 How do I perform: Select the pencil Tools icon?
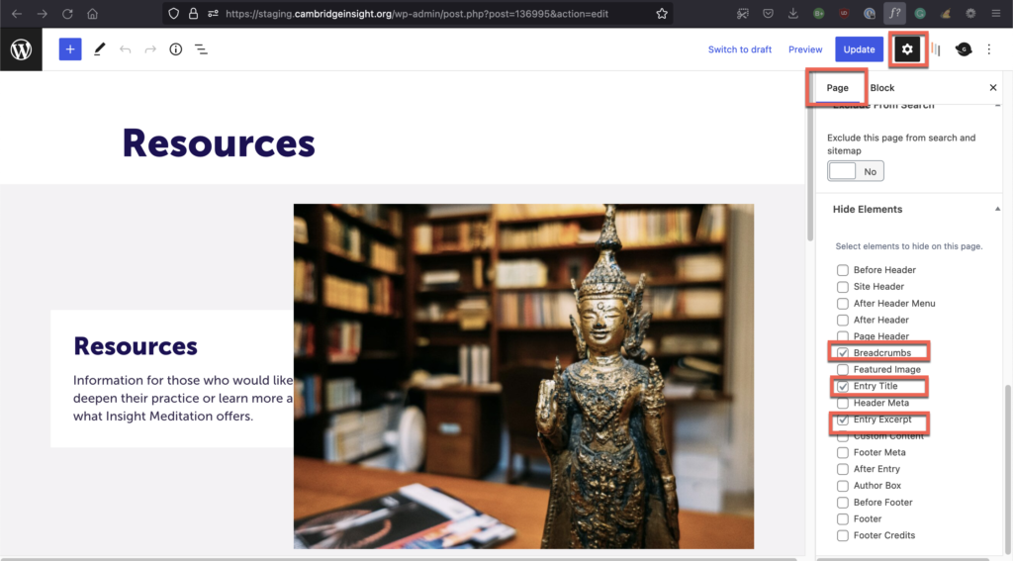pyautogui.click(x=100, y=49)
